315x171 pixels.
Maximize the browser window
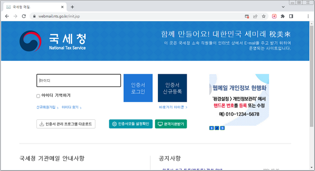[299, 3]
